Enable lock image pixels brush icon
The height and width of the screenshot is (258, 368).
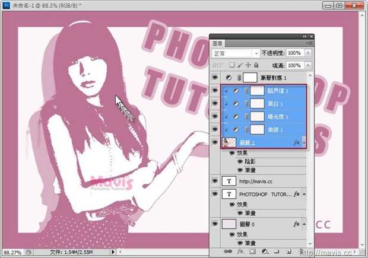(240, 65)
